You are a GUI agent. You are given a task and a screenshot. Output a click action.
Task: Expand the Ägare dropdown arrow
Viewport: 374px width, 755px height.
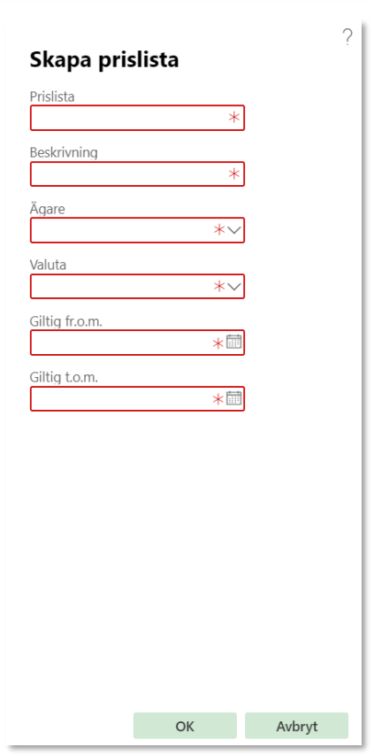click(x=234, y=230)
